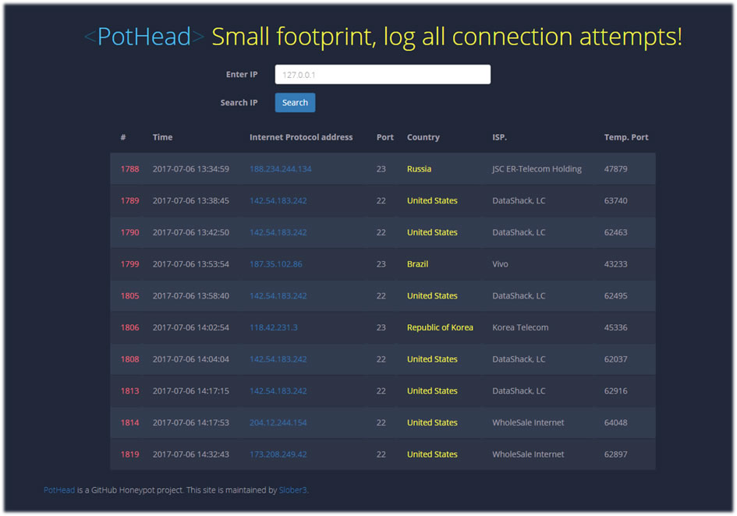Click the Korea Telecom ISP cell
This screenshot has width=737, height=516.
point(520,327)
